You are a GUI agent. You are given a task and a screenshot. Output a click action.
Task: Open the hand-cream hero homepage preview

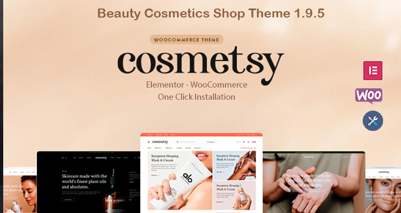coord(314,182)
